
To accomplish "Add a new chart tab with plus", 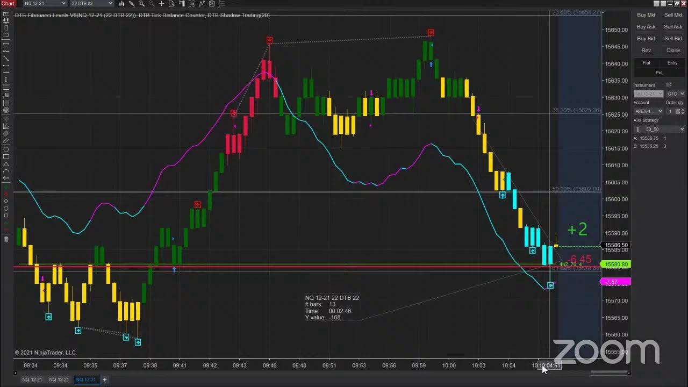I will (x=105, y=379).
